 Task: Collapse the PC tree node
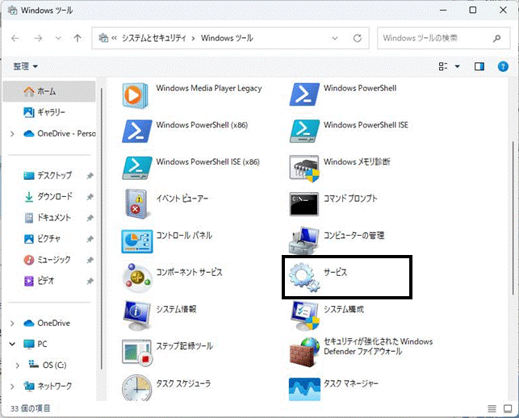click(x=12, y=345)
